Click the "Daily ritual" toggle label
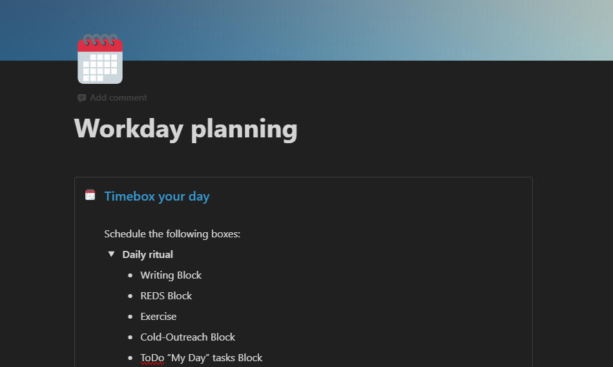This screenshot has width=613, height=367. [x=148, y=254]
